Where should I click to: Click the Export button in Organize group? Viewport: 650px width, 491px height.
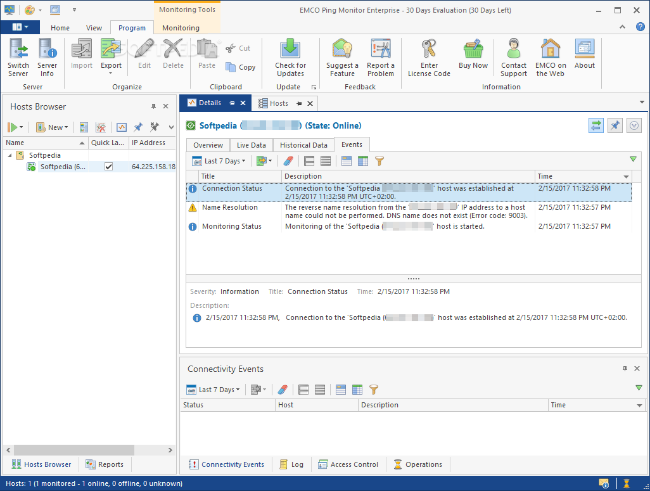[111, 57]
